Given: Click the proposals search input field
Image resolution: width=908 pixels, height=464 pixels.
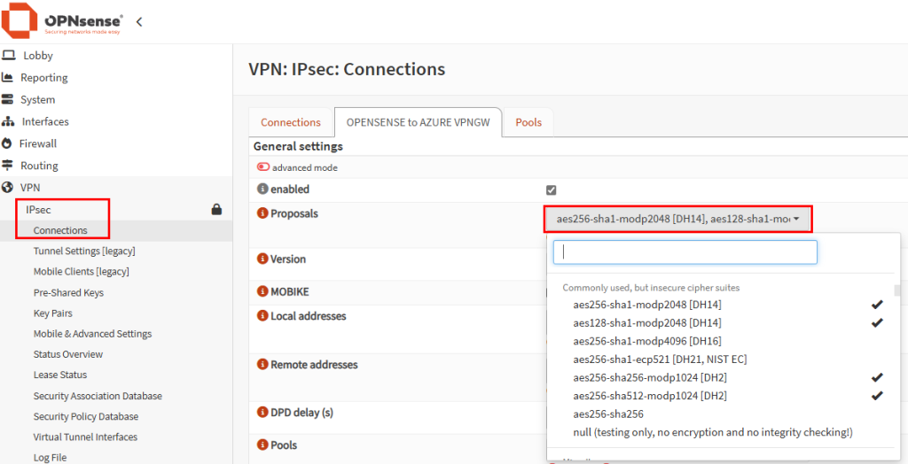Looking at the screenshot, I should pyautogui.click(x=685, y=252).
